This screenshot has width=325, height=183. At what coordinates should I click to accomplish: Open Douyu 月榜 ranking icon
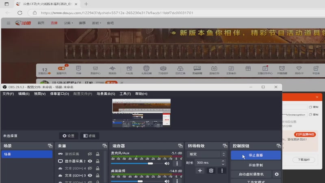click(x=78, y=70)
